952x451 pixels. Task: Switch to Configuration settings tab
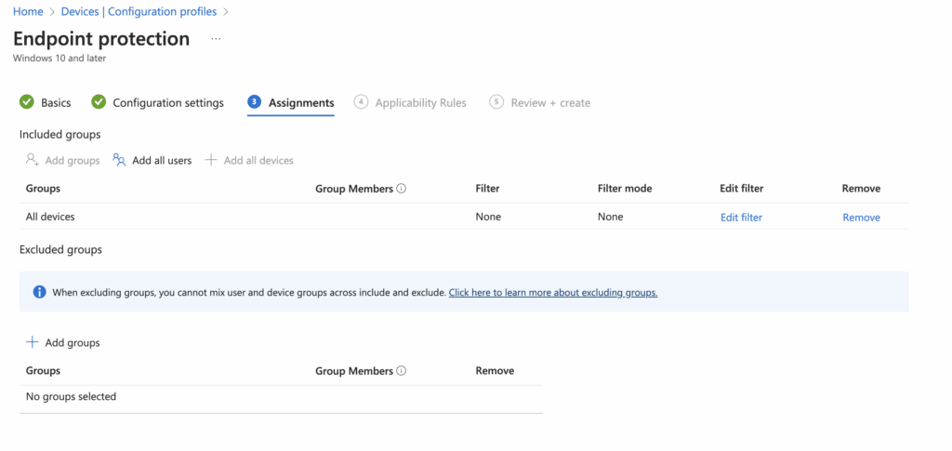[168, 102]
